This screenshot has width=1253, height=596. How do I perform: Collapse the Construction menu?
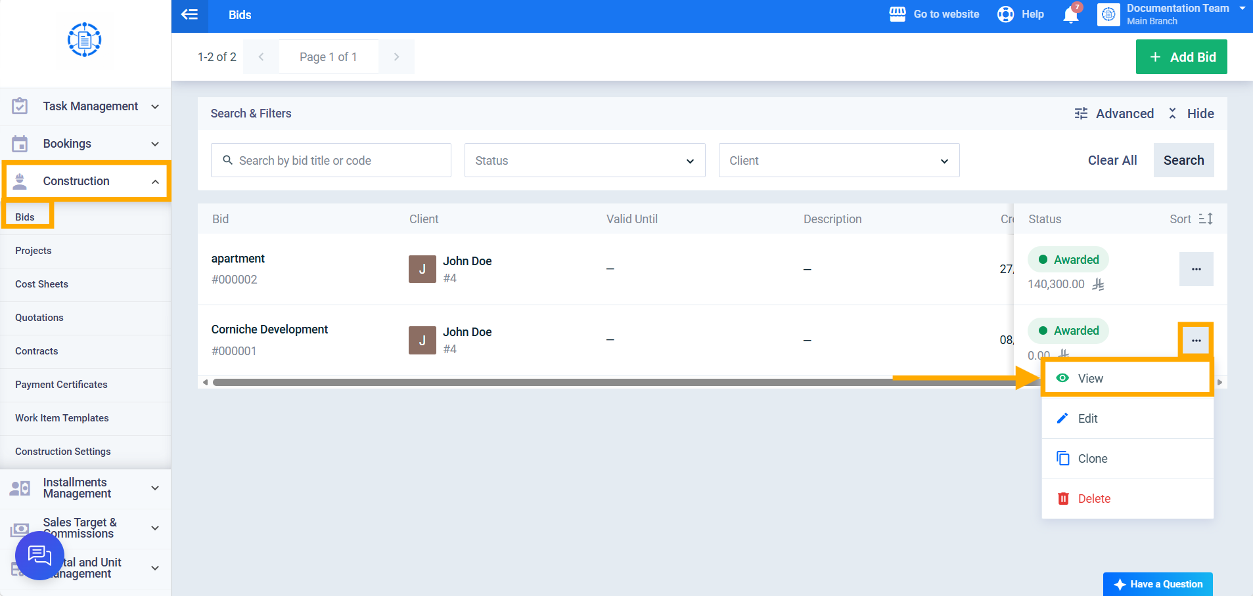[85, 181]
